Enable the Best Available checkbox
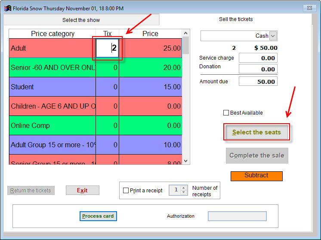This screenshot has width=321, height=240. point(226,113)
